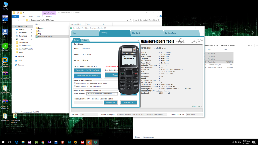Check Reset Screen Lock Recovery Mode
258x145 pixels.
[75, 86]
